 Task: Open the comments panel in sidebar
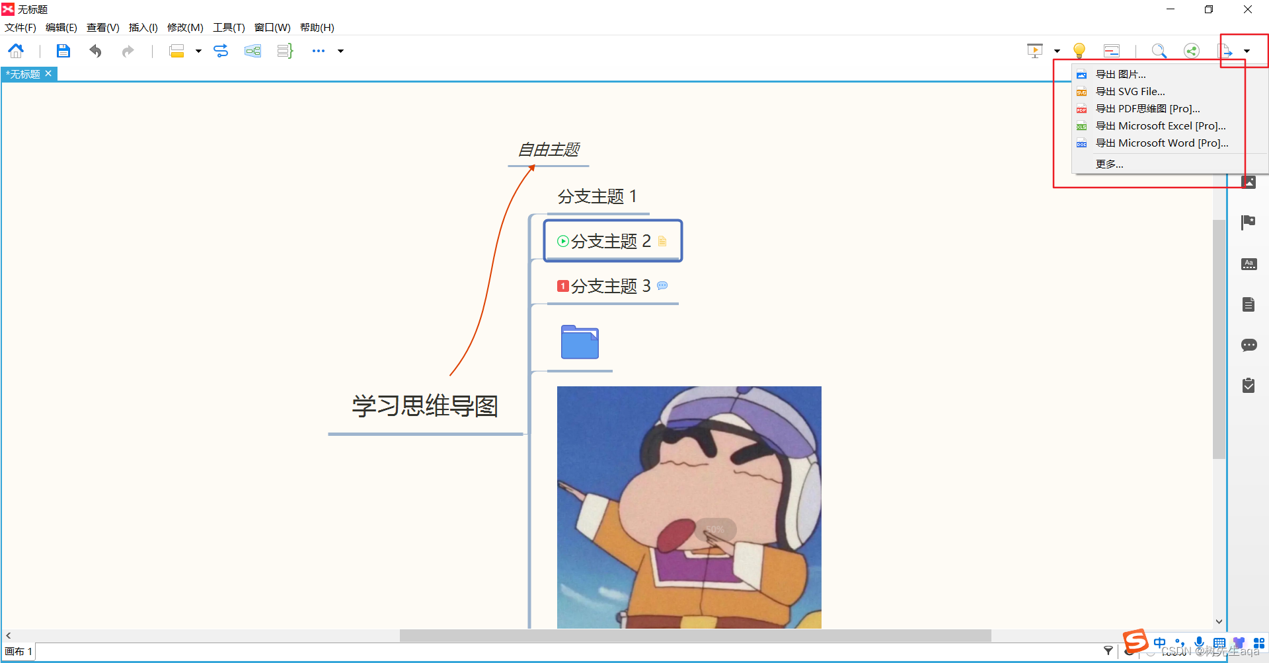click(x=1249, y=345)
